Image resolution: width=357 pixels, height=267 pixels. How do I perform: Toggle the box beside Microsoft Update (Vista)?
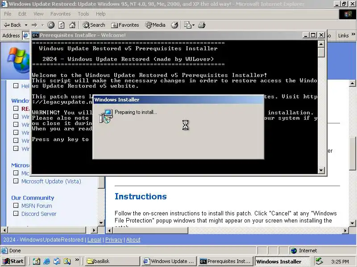coord(16,181)
